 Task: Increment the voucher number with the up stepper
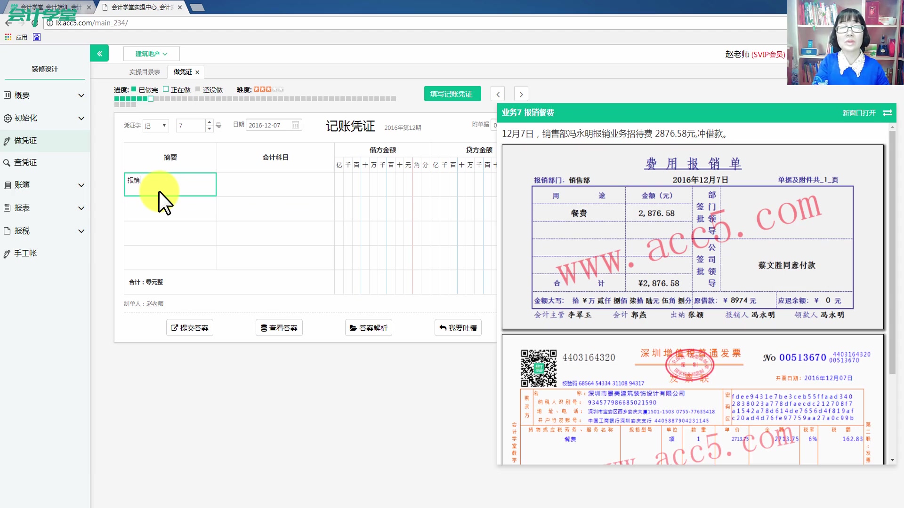[x=209, y=122]
